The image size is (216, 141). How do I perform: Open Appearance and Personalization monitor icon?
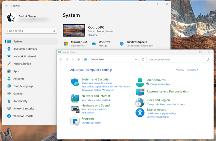coord(140,92)
